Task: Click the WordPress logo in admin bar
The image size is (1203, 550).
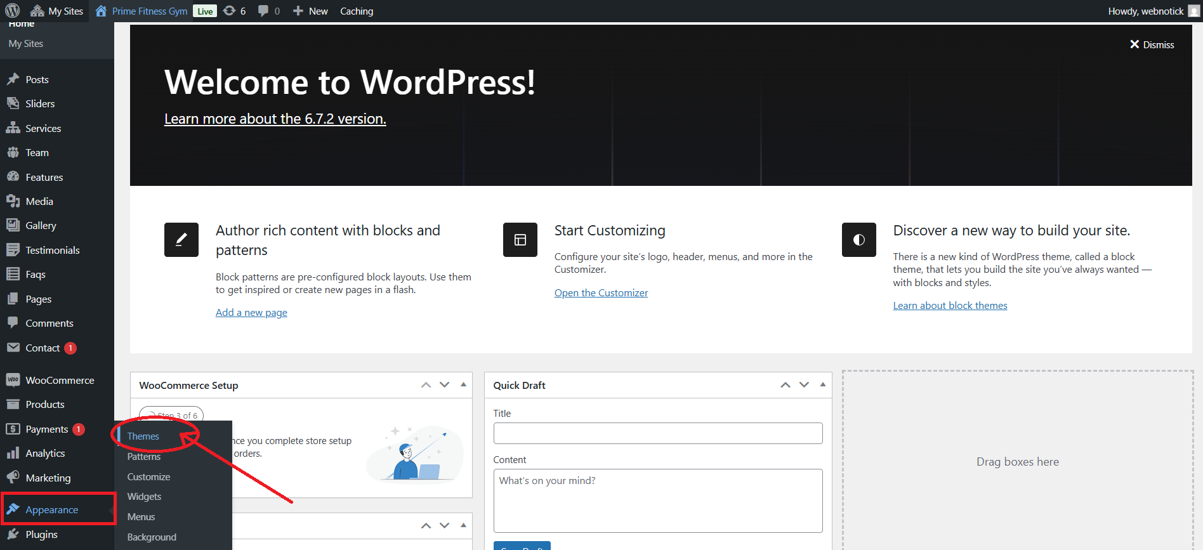Action: (13, 11)
